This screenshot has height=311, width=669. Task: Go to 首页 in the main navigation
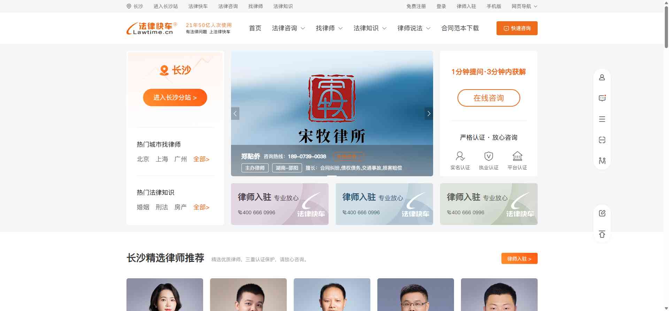[255, 28]
